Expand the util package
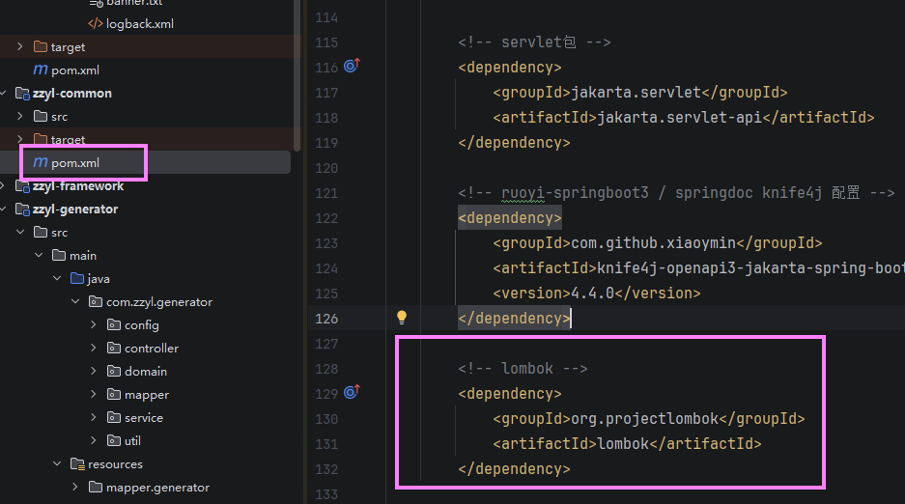The height and width of the screenshot is (504, 905). [94, 440]
